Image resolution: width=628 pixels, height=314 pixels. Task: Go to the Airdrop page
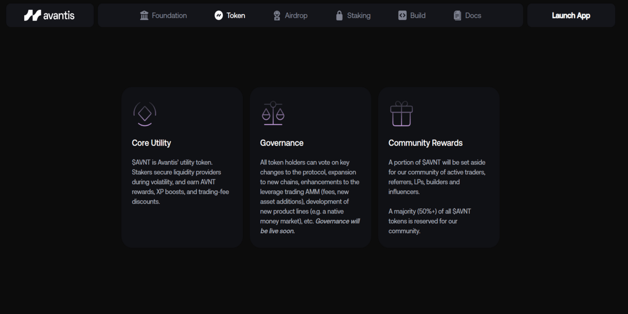[x=296, y=15]
